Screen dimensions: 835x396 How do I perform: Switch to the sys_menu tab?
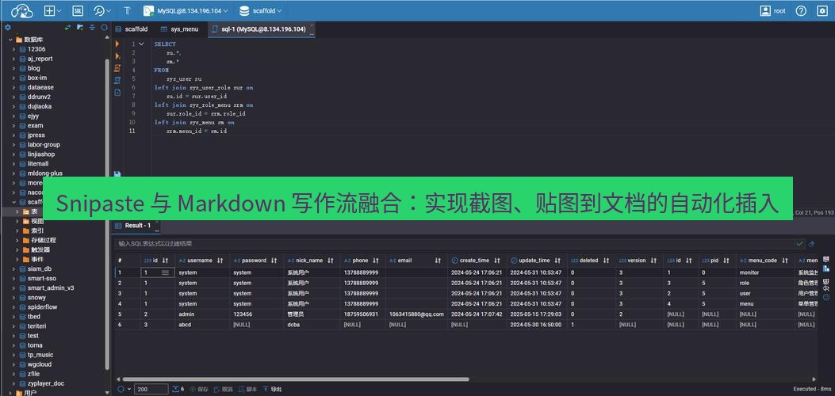179,29
